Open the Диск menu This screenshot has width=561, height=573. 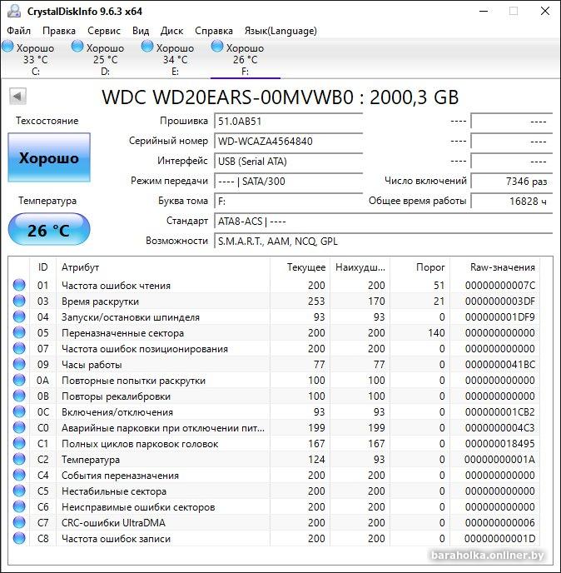click(171, 31)
